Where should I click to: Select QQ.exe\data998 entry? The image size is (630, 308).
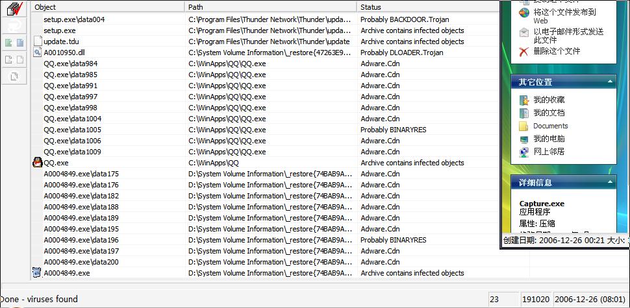(70, 108)
